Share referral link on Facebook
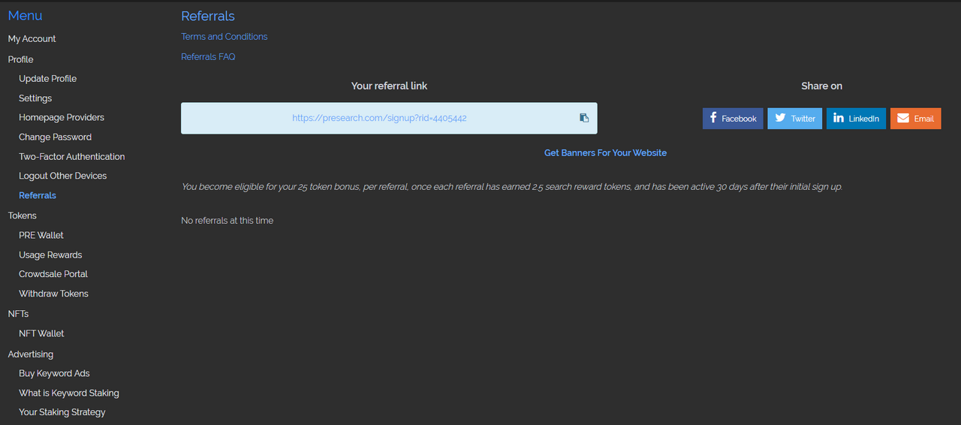Image resolution: width=961 pixels, height=425 pixels. click(733, 119)
